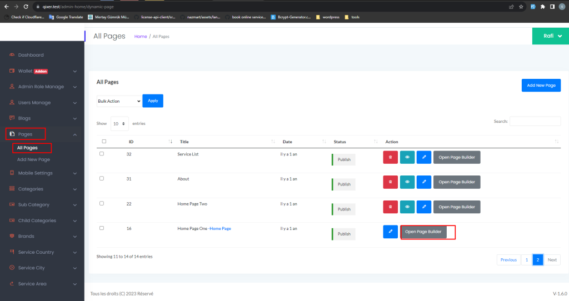Open the Bulk Action dropdown
This screenshot has height=301, width=569.
(119, 101)
